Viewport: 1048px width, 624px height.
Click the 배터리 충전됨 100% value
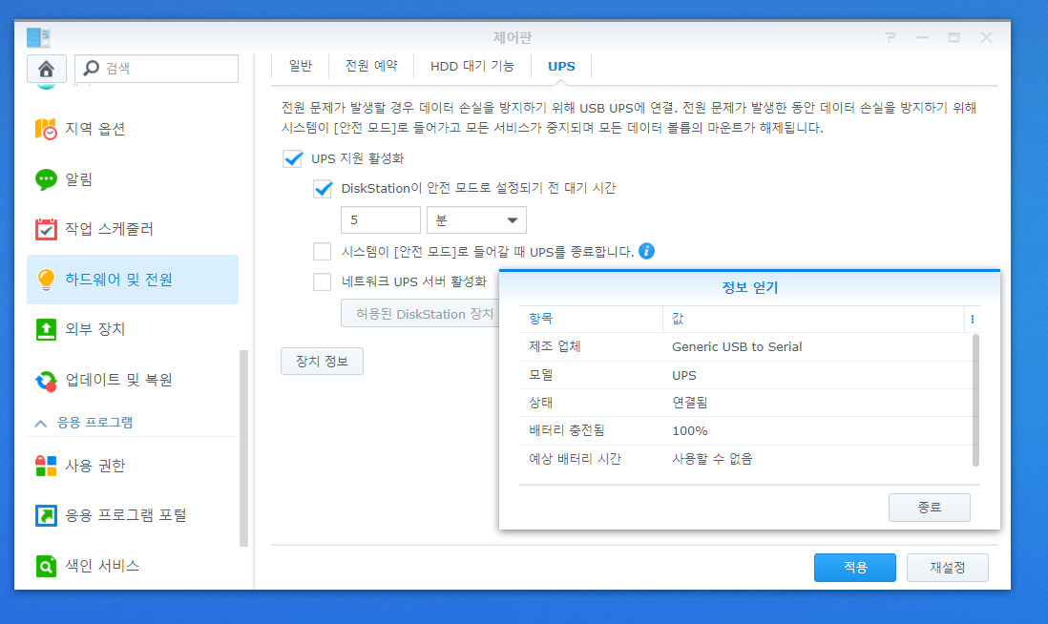[690, 431]
